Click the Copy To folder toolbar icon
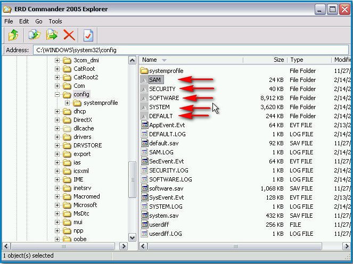353x264 pixels. [x=35, y=35]
